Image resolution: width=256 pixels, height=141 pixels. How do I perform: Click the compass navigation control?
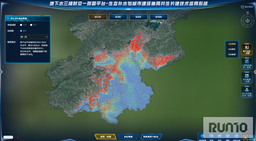click(x=248, y=21)
